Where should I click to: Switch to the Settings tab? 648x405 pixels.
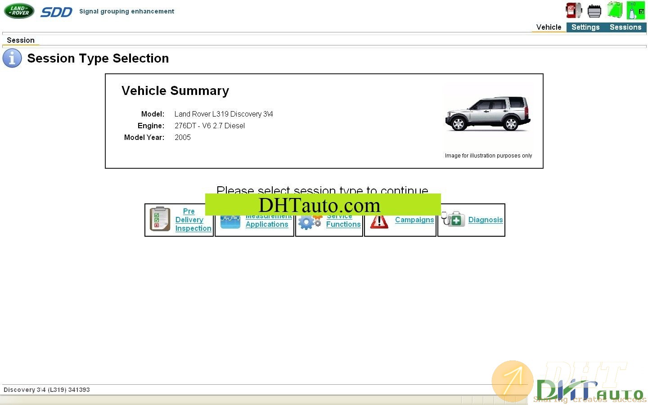[x=585, y=27]
